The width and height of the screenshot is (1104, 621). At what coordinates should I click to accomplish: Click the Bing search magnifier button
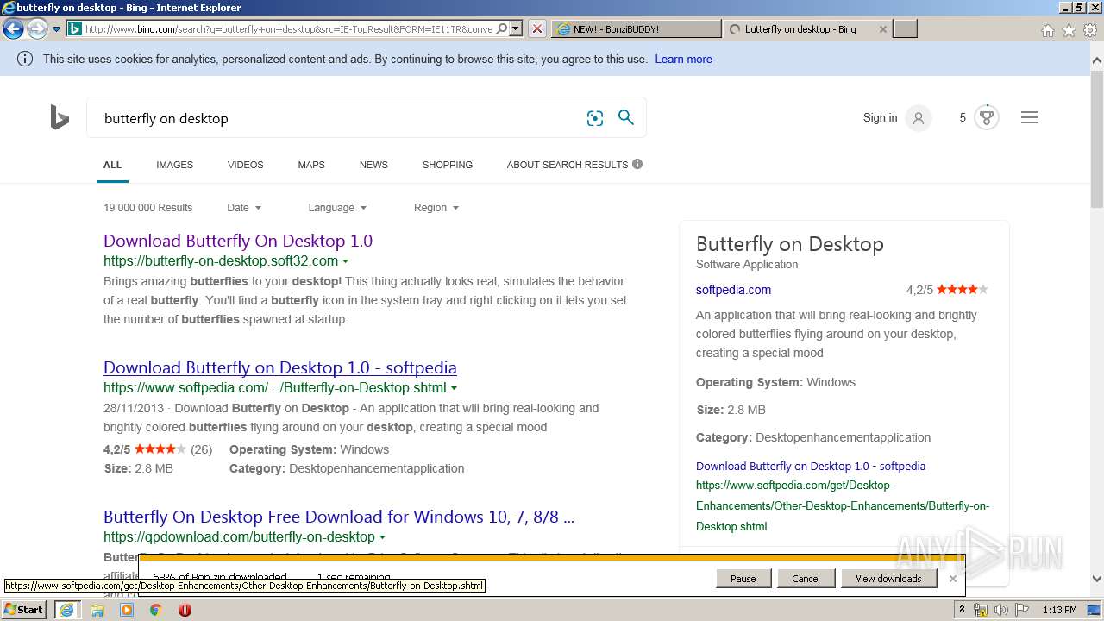(626, 117)
